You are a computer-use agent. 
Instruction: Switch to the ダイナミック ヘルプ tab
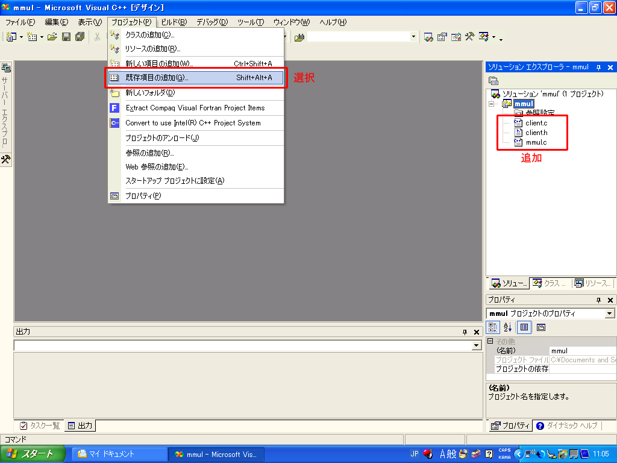(567, 426)
